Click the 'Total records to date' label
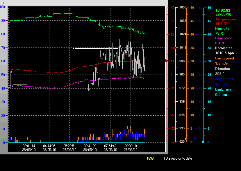The width and height of the screenshot is (241, 171). 178,158
